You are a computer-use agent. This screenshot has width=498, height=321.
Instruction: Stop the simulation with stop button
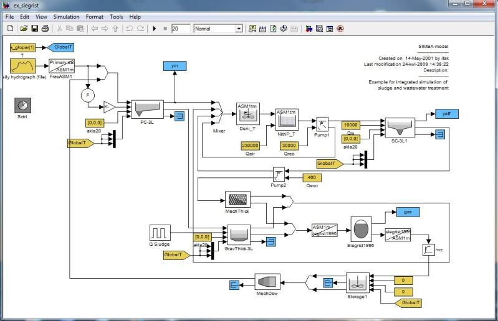[x=165, y=29]
